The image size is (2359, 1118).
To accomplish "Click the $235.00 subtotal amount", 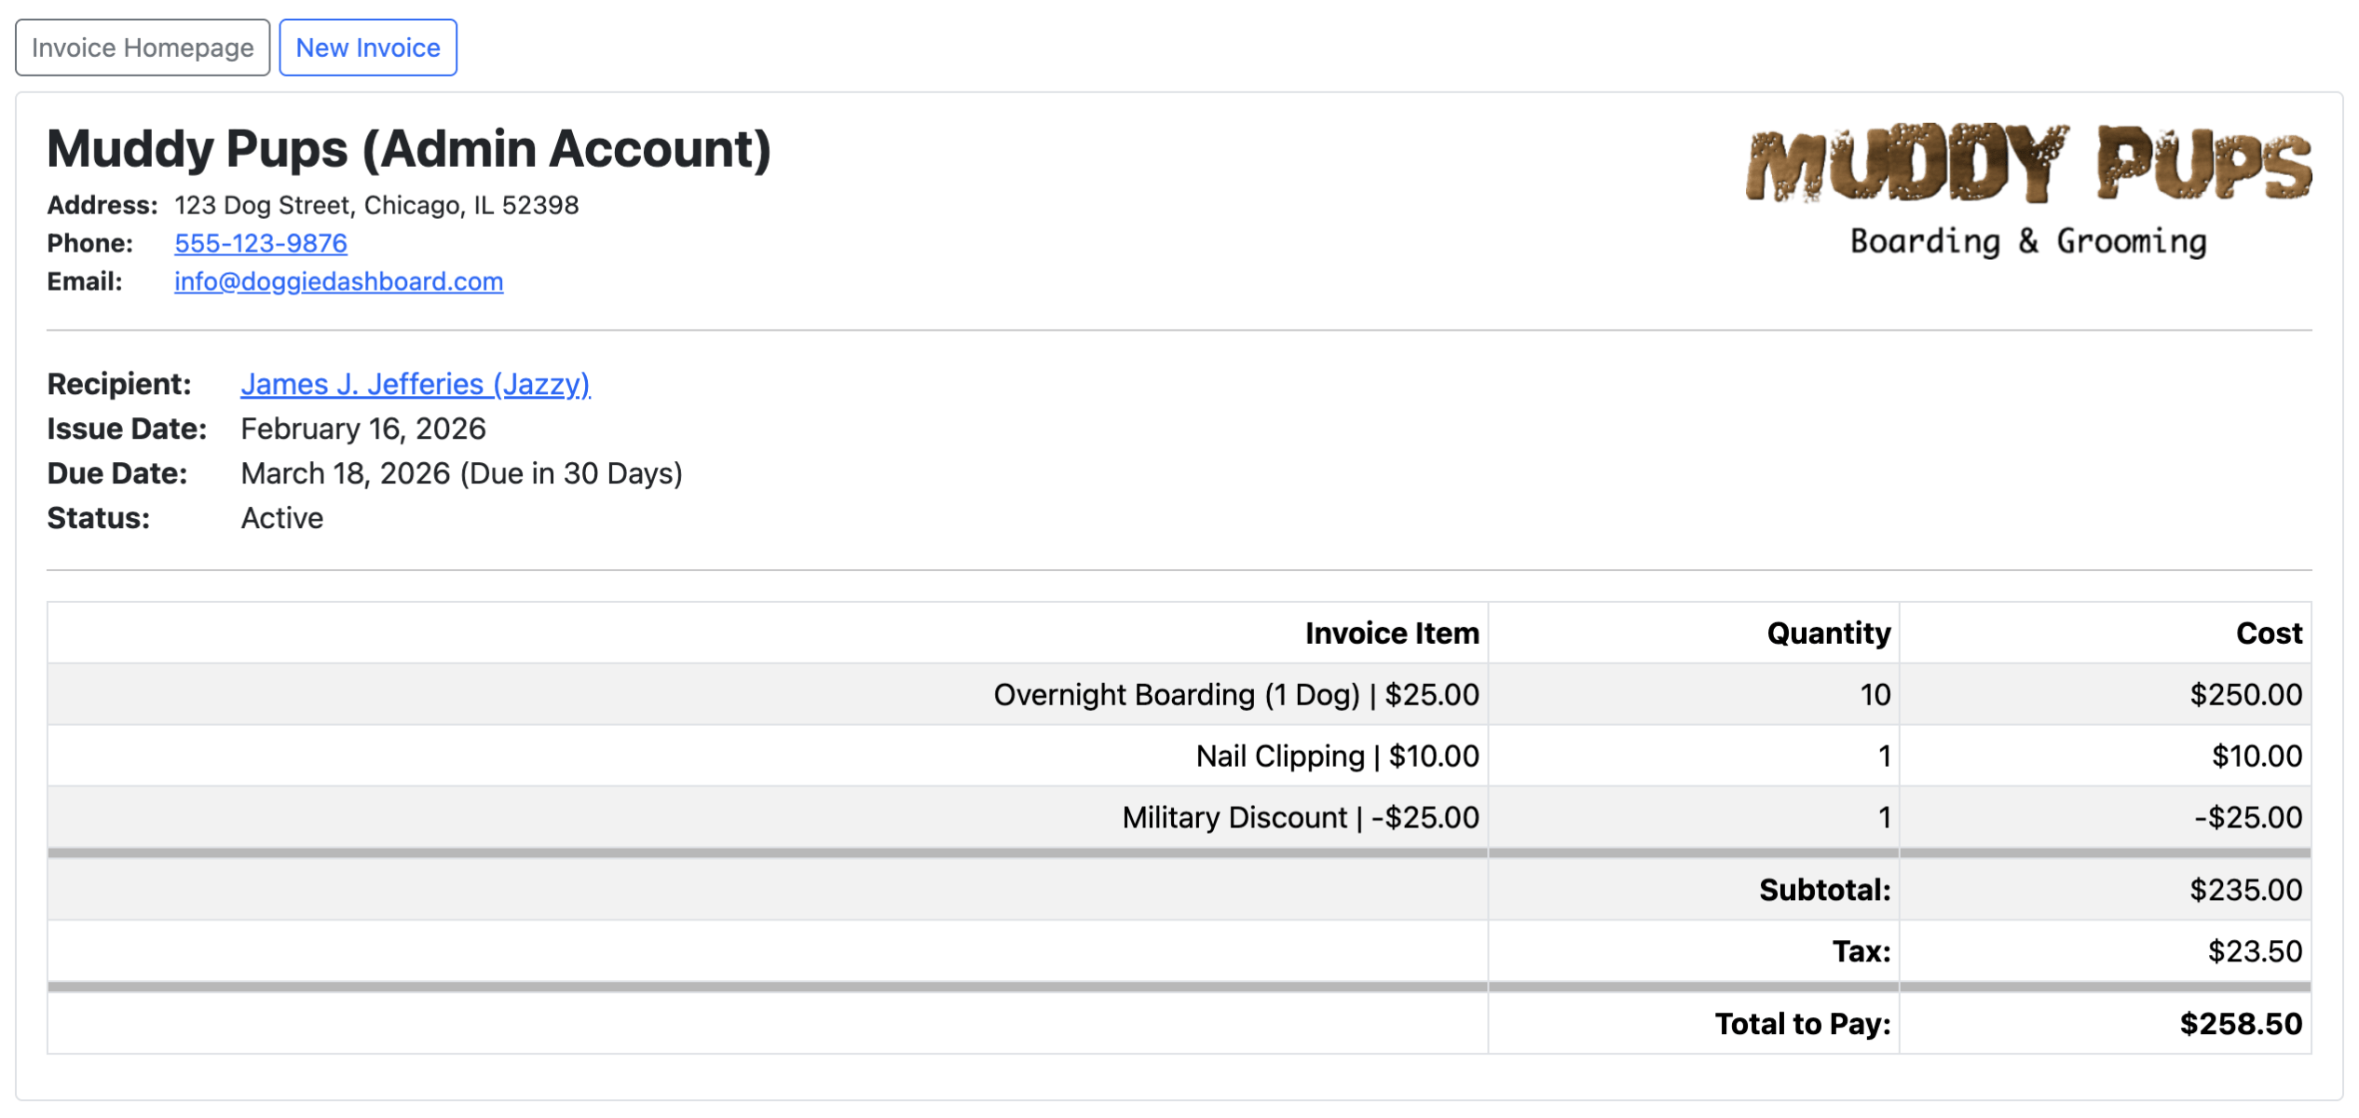I will coord(2245,891).
